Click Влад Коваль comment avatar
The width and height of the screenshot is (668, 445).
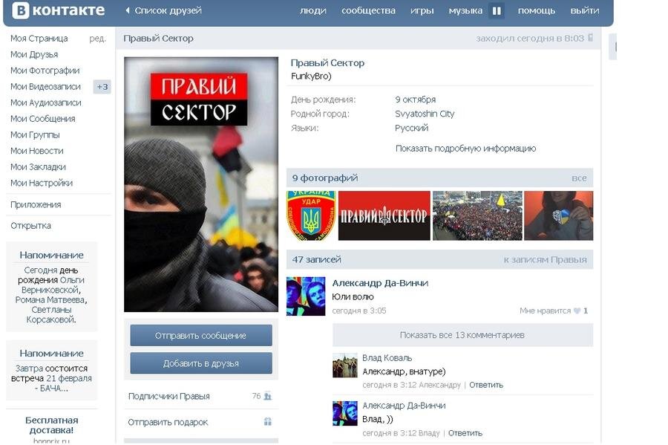click(344, 366)
